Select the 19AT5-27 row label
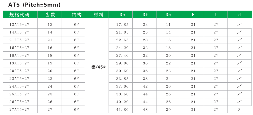This screenshot has height=115, width=253. click(19, 63)
